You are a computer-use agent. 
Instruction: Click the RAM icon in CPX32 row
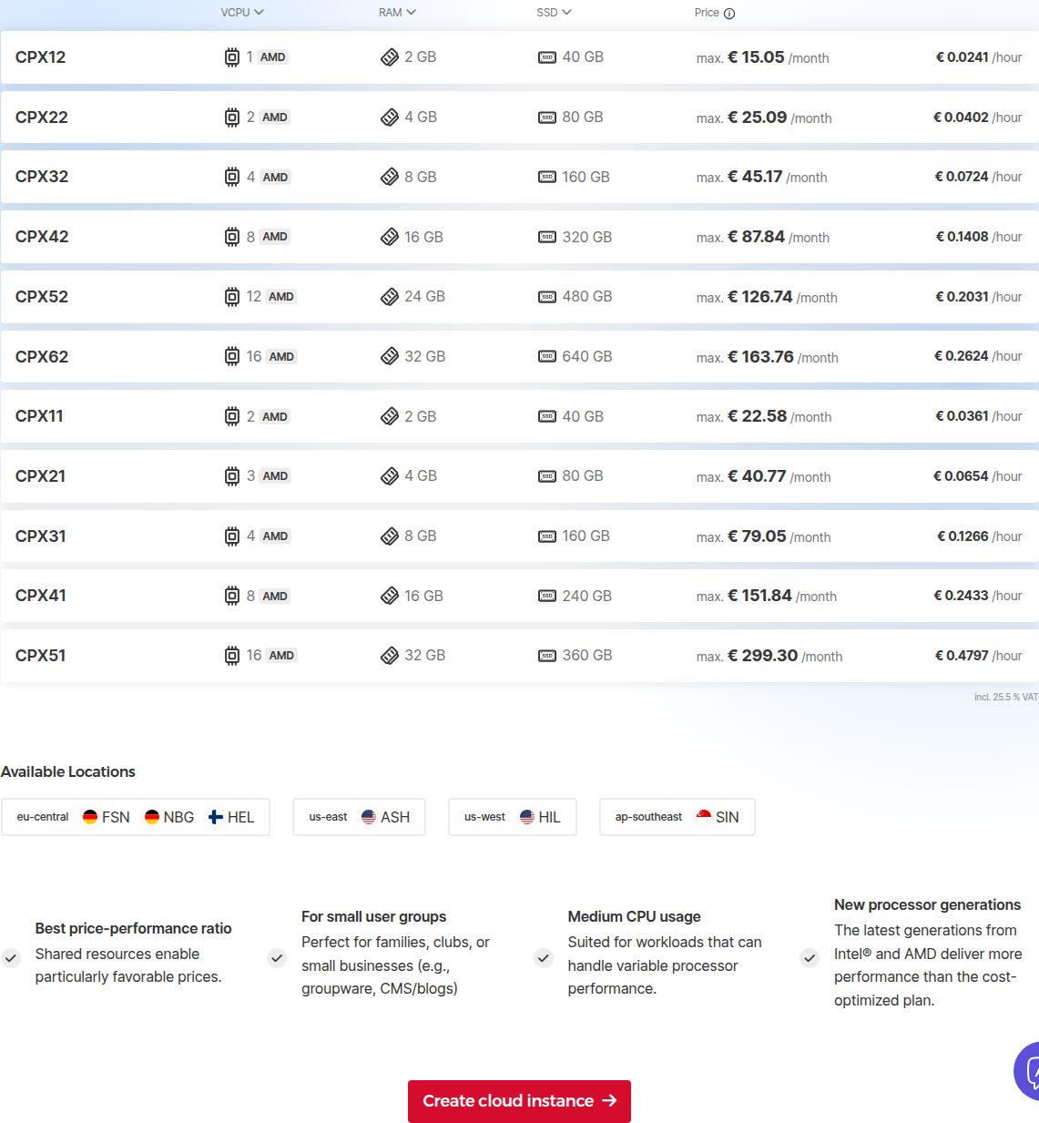390,177
